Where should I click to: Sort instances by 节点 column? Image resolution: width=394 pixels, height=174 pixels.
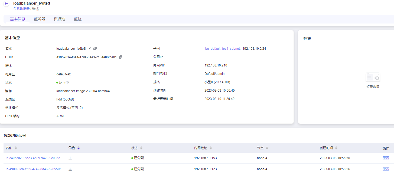coord(267,148)
